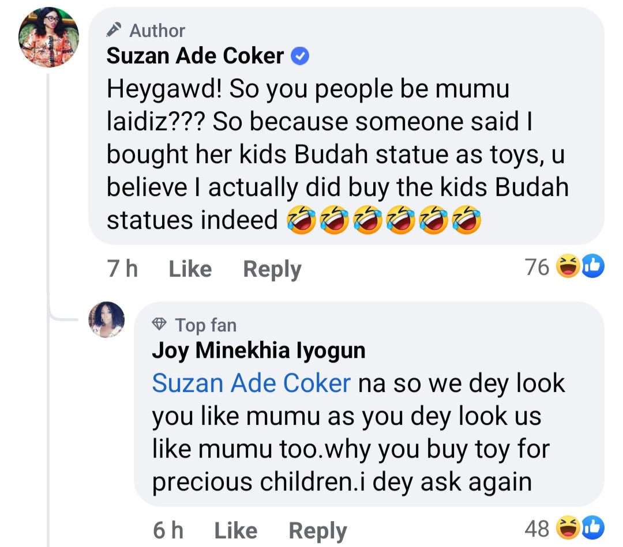This screenshot has width=623, height=547.
Task: Click the 6 h timestamp
Action: 168,530
